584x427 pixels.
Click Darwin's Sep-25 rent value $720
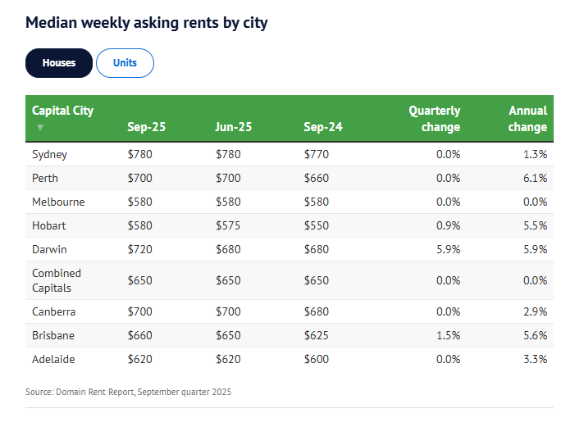pos(140,249)
